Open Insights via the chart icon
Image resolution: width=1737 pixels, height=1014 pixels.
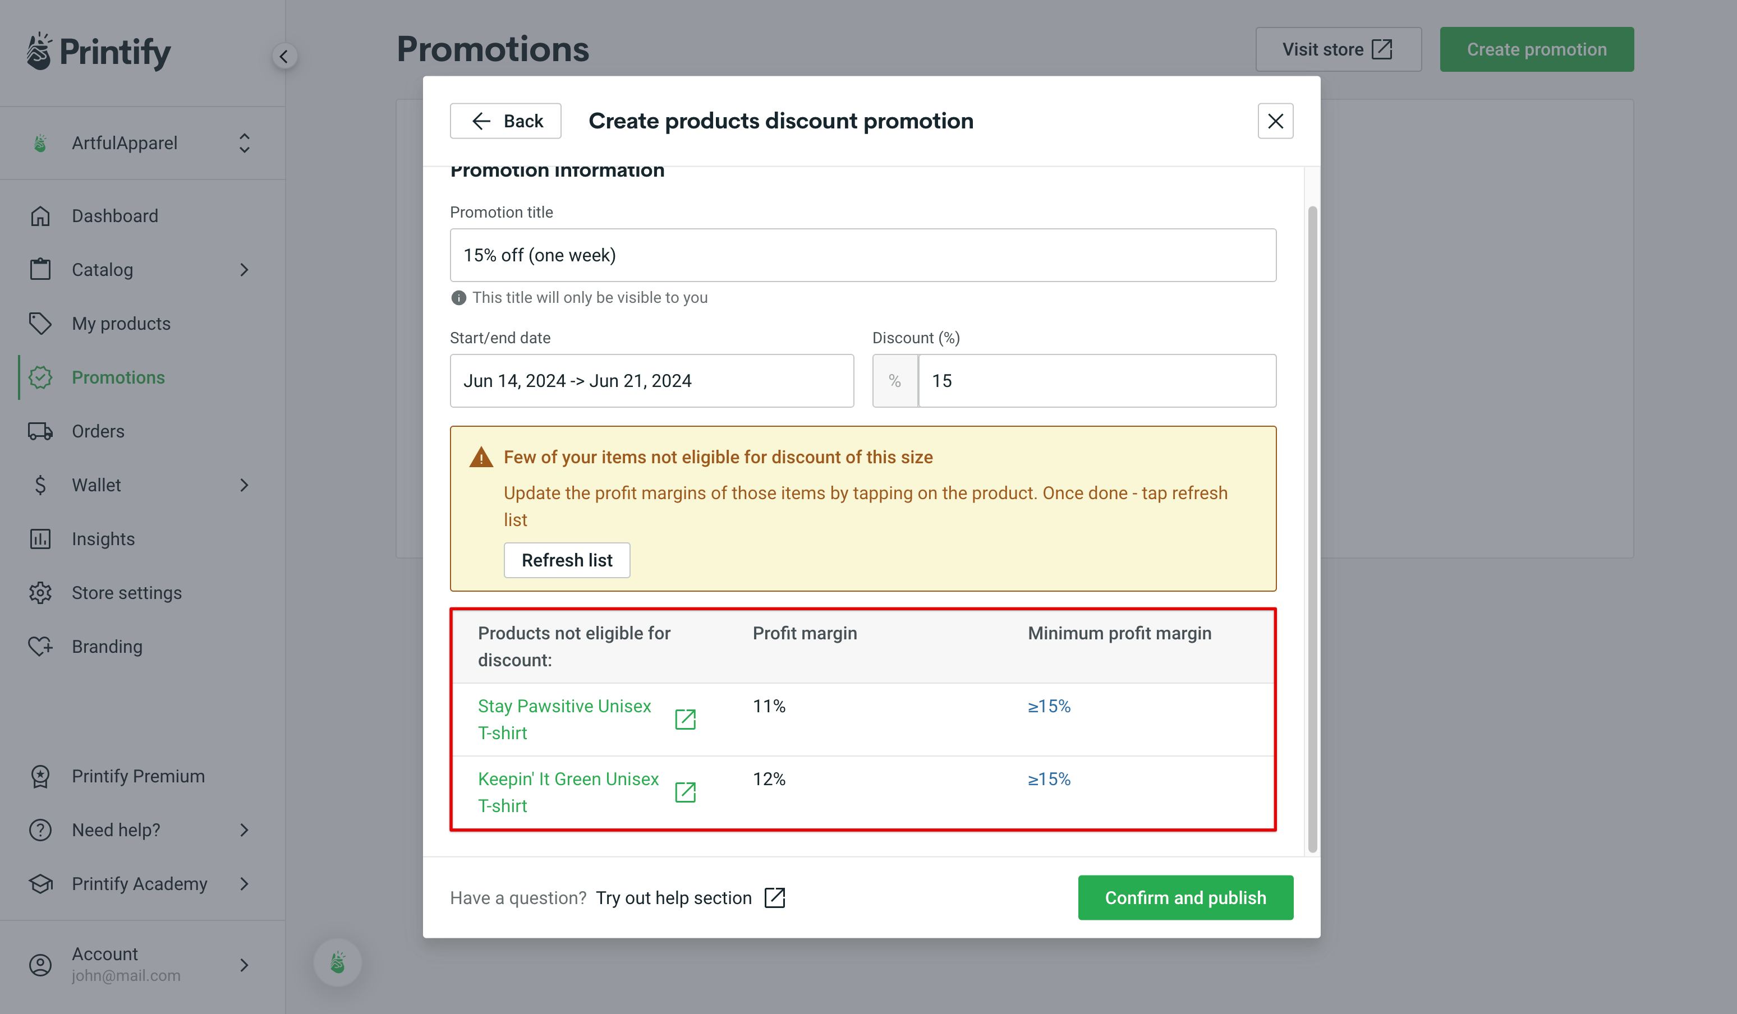pos(40,538)
